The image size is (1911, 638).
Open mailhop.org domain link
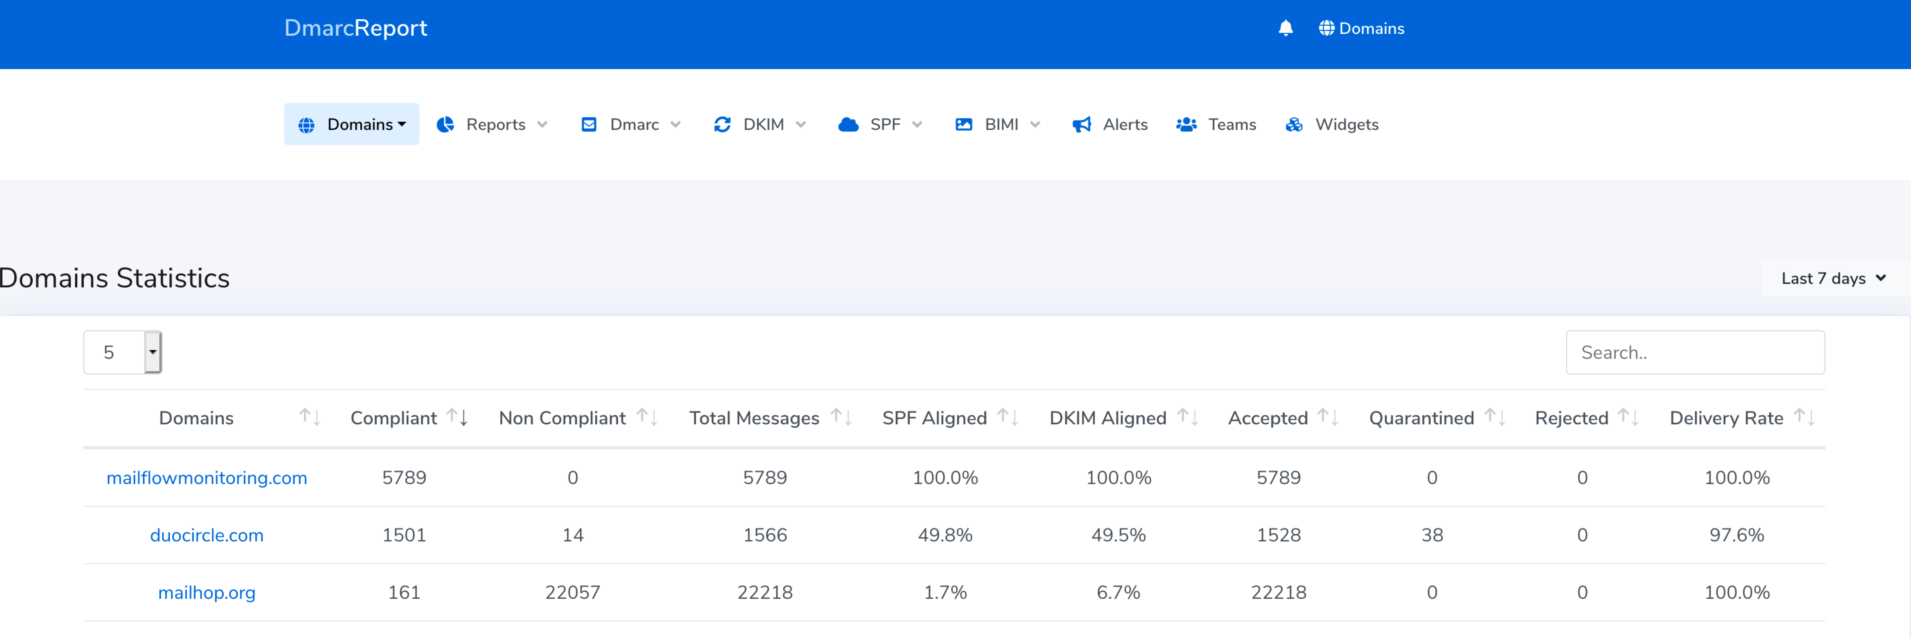[207, 593]
